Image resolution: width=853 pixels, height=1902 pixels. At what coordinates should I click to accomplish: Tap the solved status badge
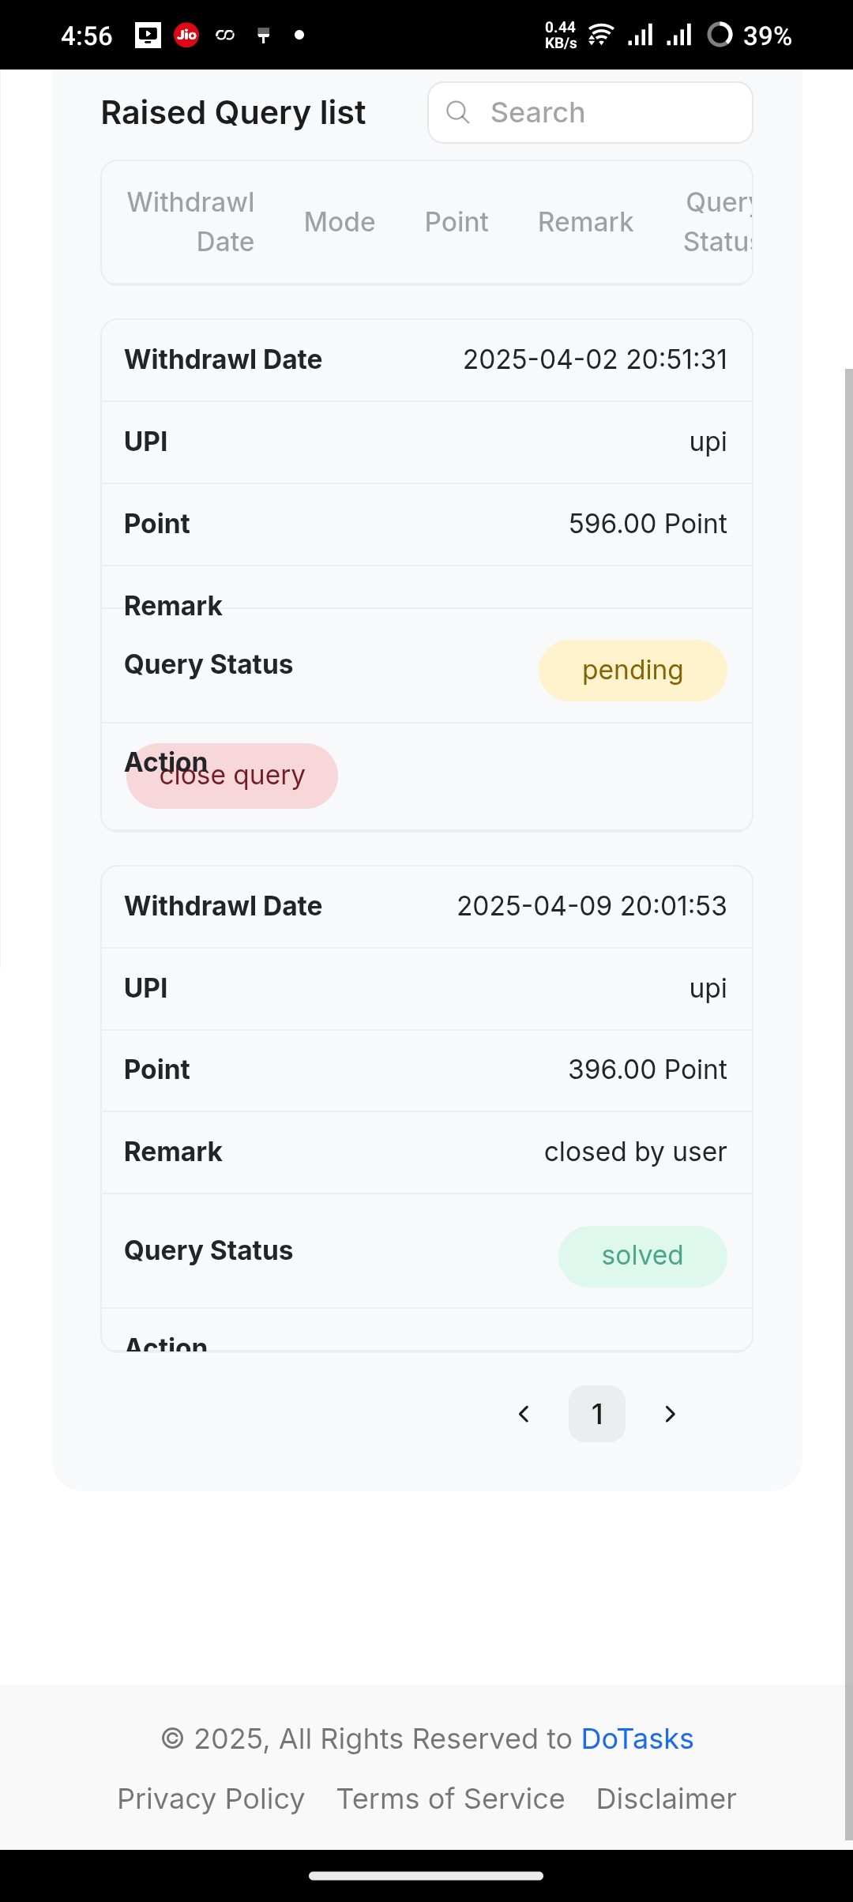click(x=642, y=1256)
